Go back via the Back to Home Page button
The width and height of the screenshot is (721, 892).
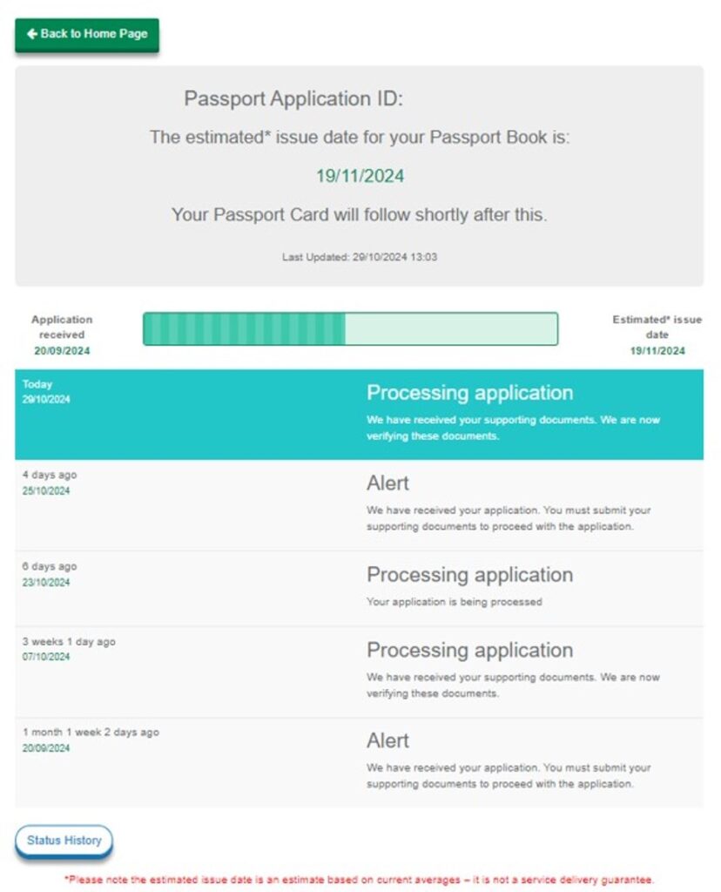pos(87,35)
